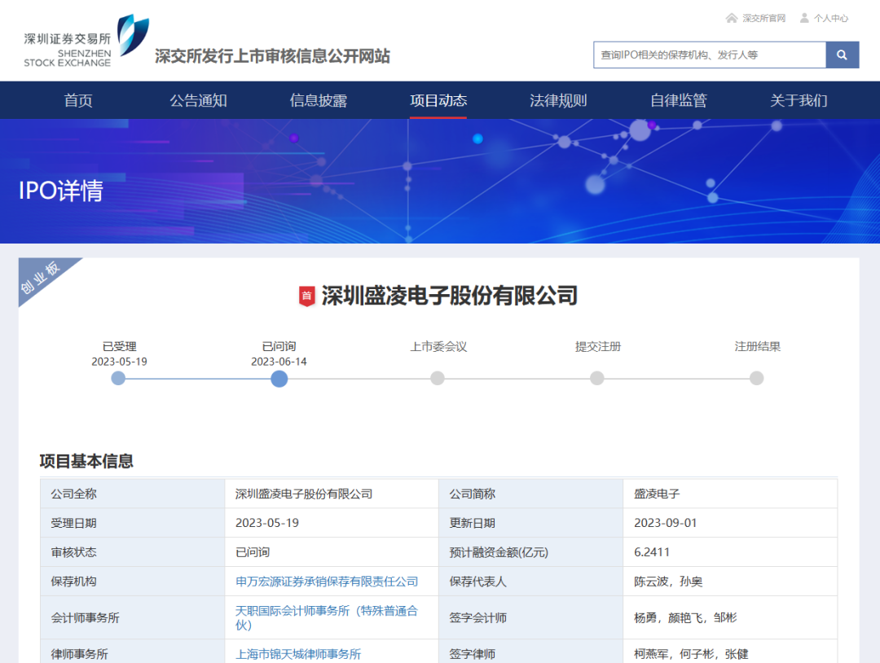Click the lawyers cell 柯燕军，何子彬，张健
The height and width of the screenshot is (663, 880).
coord(730,653)
